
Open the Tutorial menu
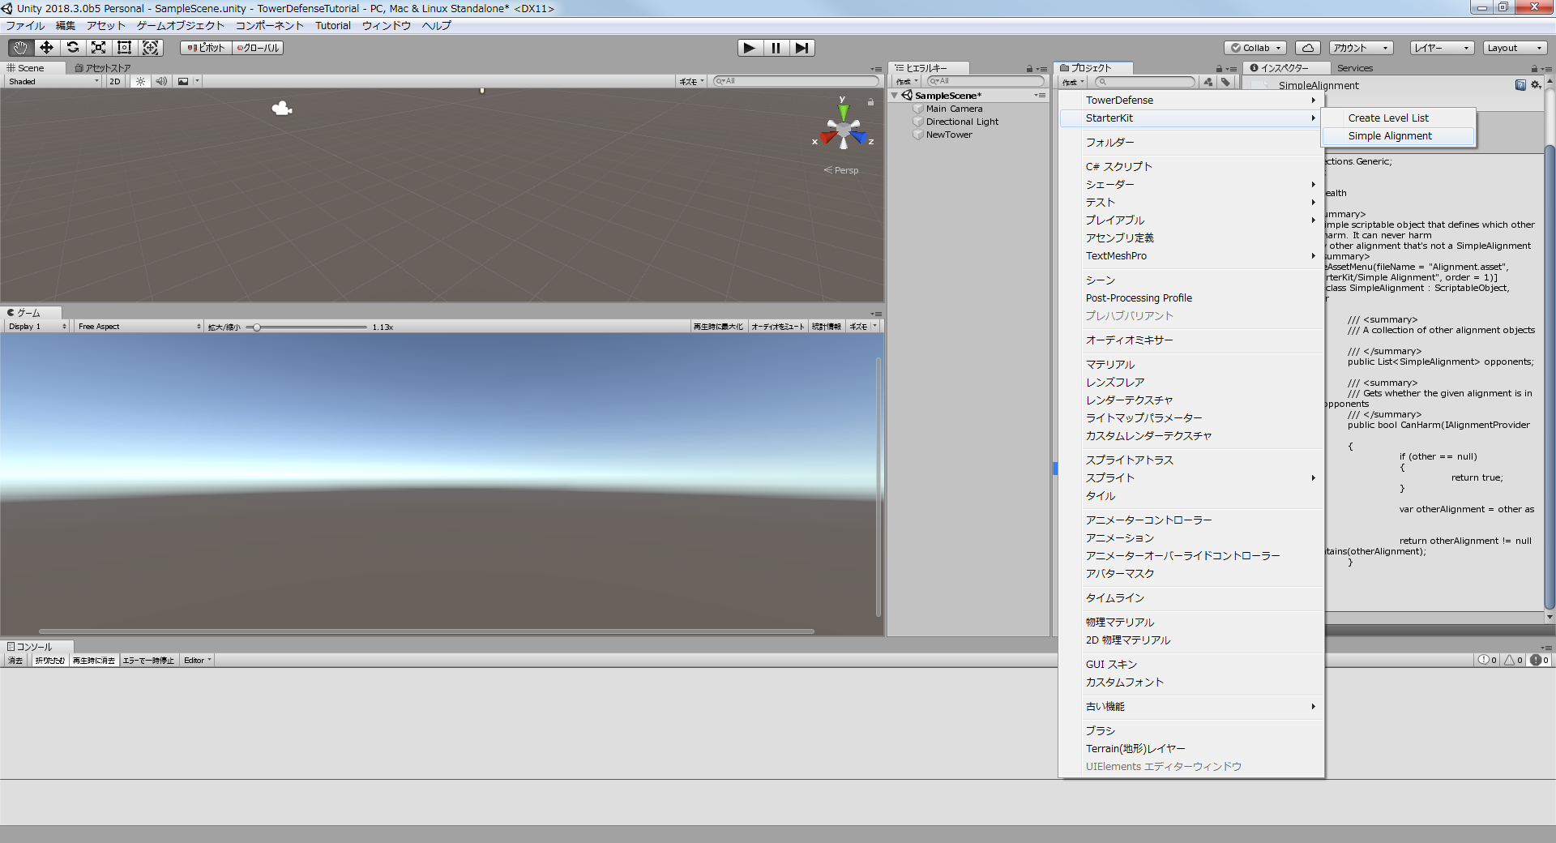(333, 26)
